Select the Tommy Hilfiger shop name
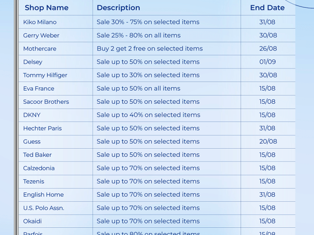The width and height of the screenshot is (314, 235). (45, 75)
